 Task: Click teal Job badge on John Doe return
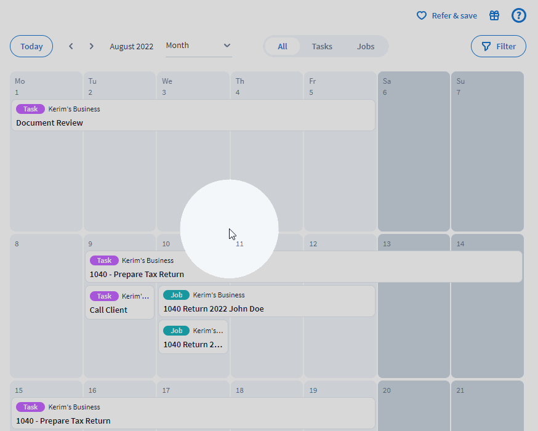coord(176,295)
